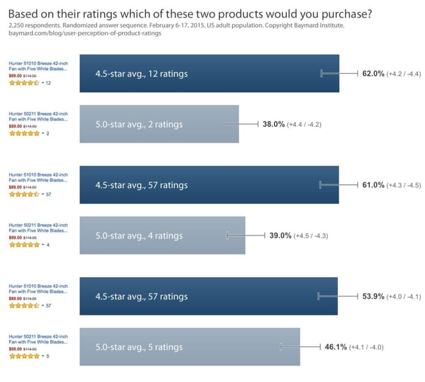
Task: Click the 62.0% result label
Action: [373, 74]
